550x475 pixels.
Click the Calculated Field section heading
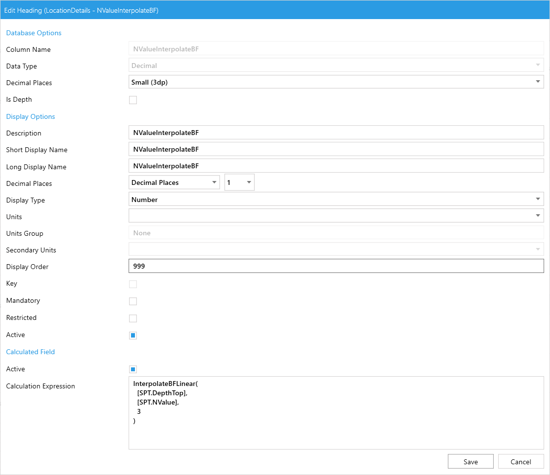tap(30, 352)
